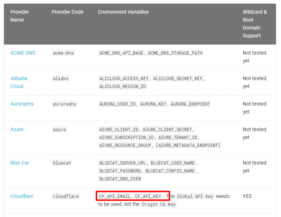Screen dimensions: 281x217
Task: Click the alidns provider code
Action: (x=61, y=79)
